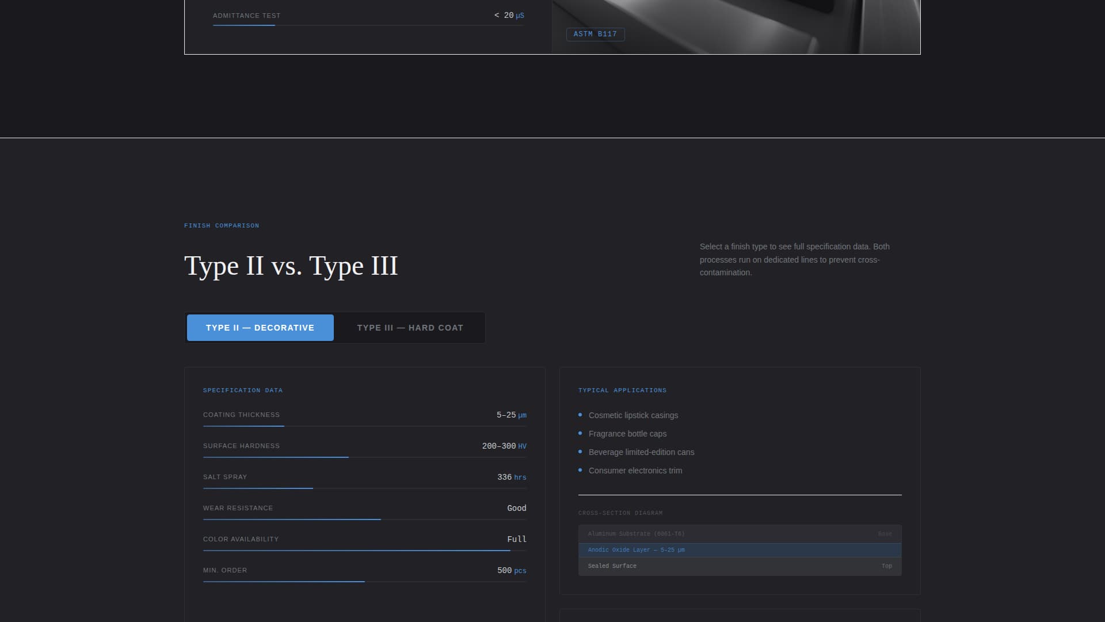Click the bullet icon beside Fragrance bottle caps
The height and width of the screenshot is (622, 1105).
point(581,434)
